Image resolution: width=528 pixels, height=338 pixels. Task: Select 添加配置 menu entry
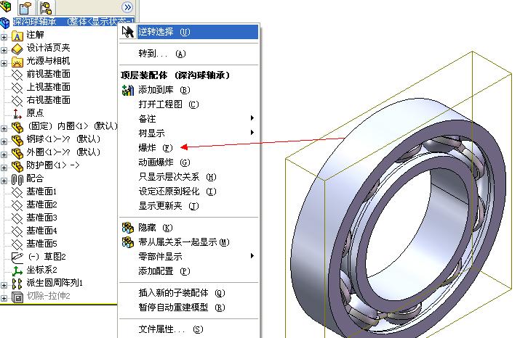pyautogui.click(x=189, y=271)
